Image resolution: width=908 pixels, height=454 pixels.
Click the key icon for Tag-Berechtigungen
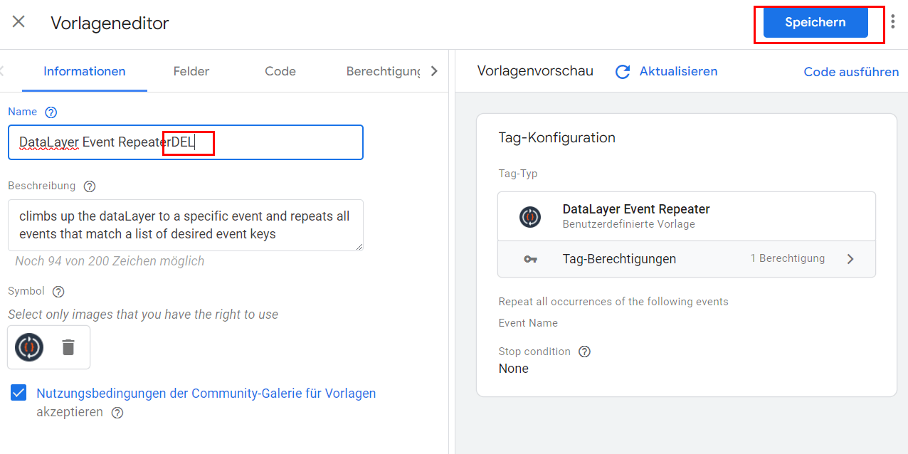point(530,259)
